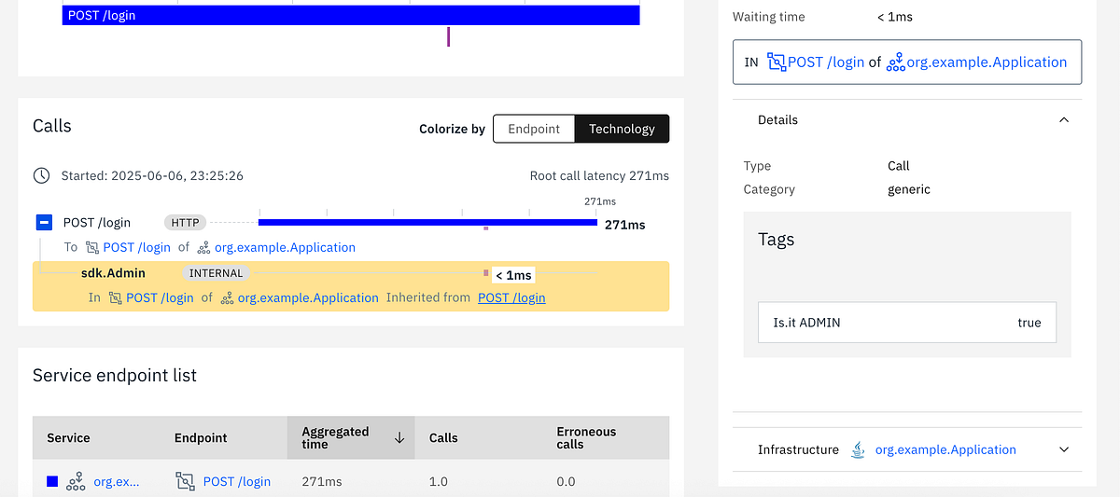Image resolution: width=1120 pixels, height=497 pixels.
Task: Open org.ex... service link in table
Action: coord(117,481)
